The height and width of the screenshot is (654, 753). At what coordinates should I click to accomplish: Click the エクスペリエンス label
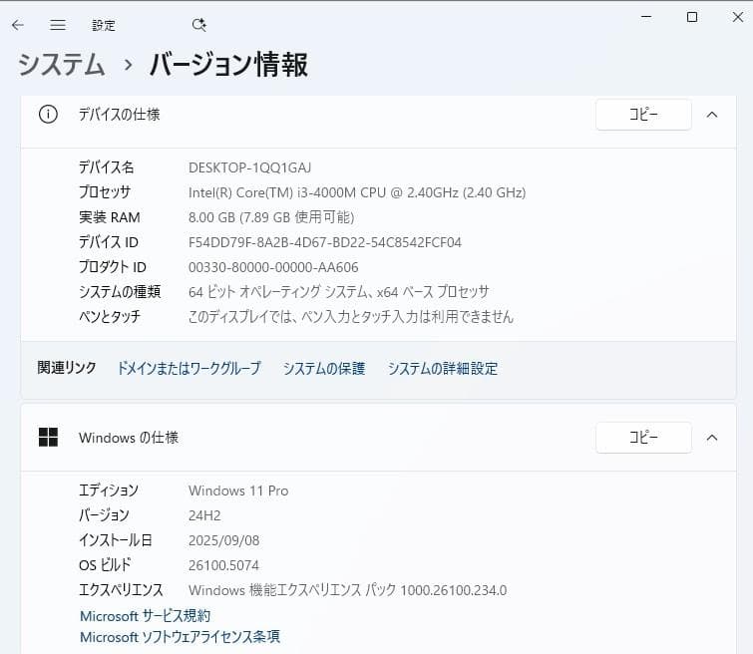coord(121,589)
